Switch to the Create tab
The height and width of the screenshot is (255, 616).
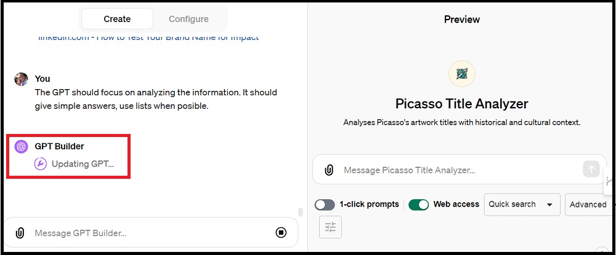click(117, 19)
